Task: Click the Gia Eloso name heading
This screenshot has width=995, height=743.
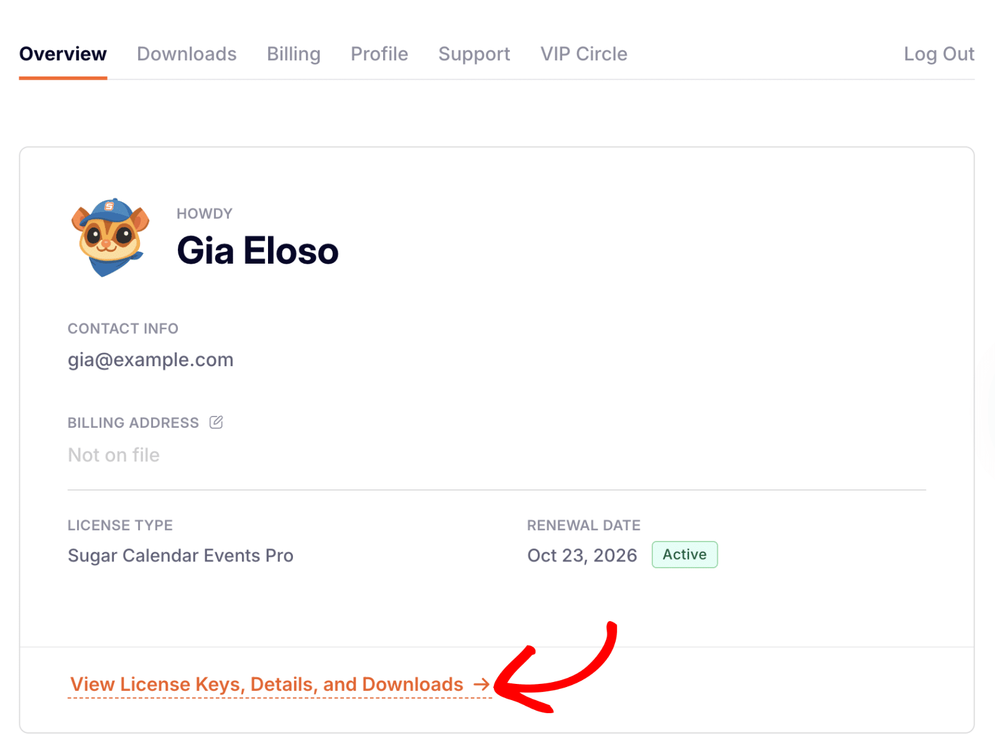Action: (x=257, y=251)
